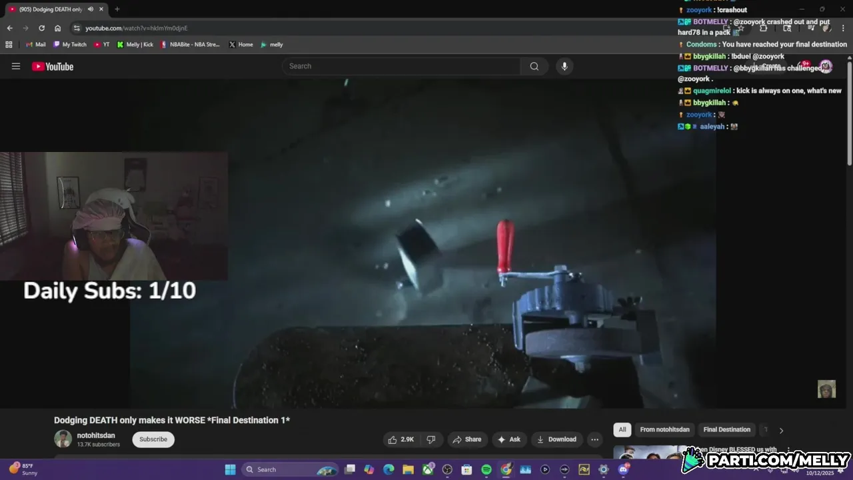The height and width of the screenshot is (480, 853).
Task: Focus the YouTube search box
Action: (402, 66)
